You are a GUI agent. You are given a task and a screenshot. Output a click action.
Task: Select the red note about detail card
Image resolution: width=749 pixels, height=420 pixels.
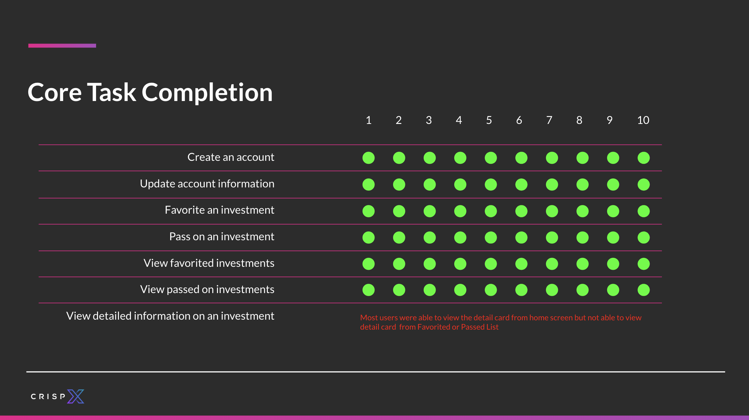tap(501, 322)
